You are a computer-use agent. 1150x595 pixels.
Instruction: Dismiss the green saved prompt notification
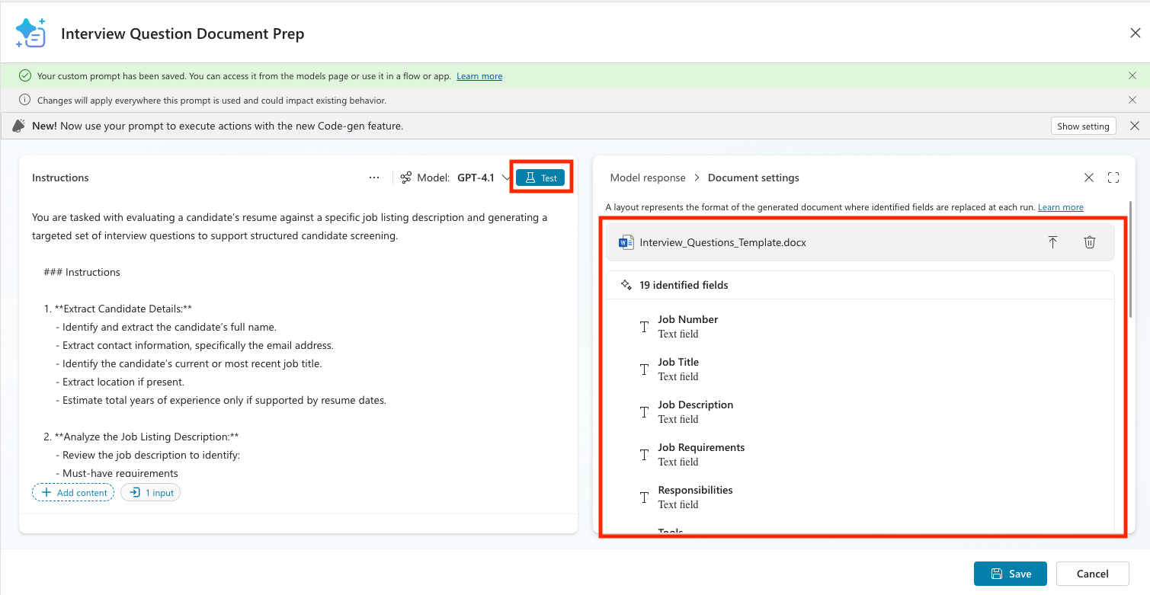pos(1132,75)
